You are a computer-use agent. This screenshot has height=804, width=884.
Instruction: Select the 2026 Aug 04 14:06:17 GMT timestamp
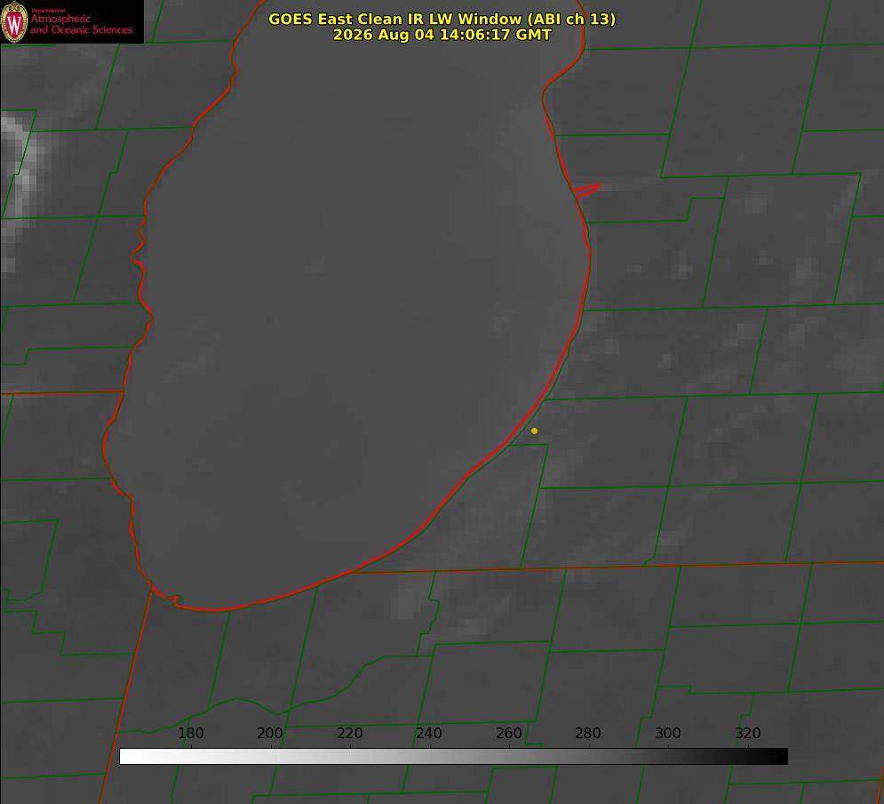[x=442, y=35]
